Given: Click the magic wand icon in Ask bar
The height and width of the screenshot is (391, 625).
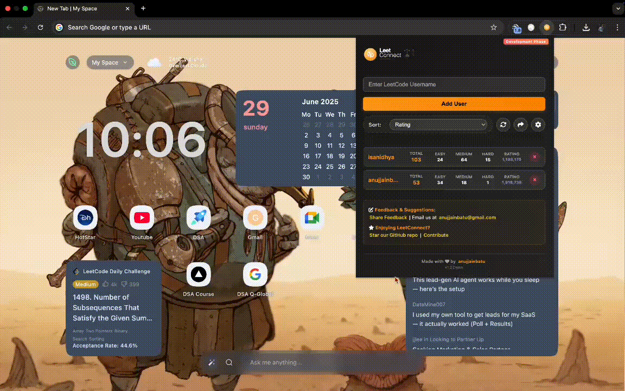Looking at the screenshot, I should point(212,362).
